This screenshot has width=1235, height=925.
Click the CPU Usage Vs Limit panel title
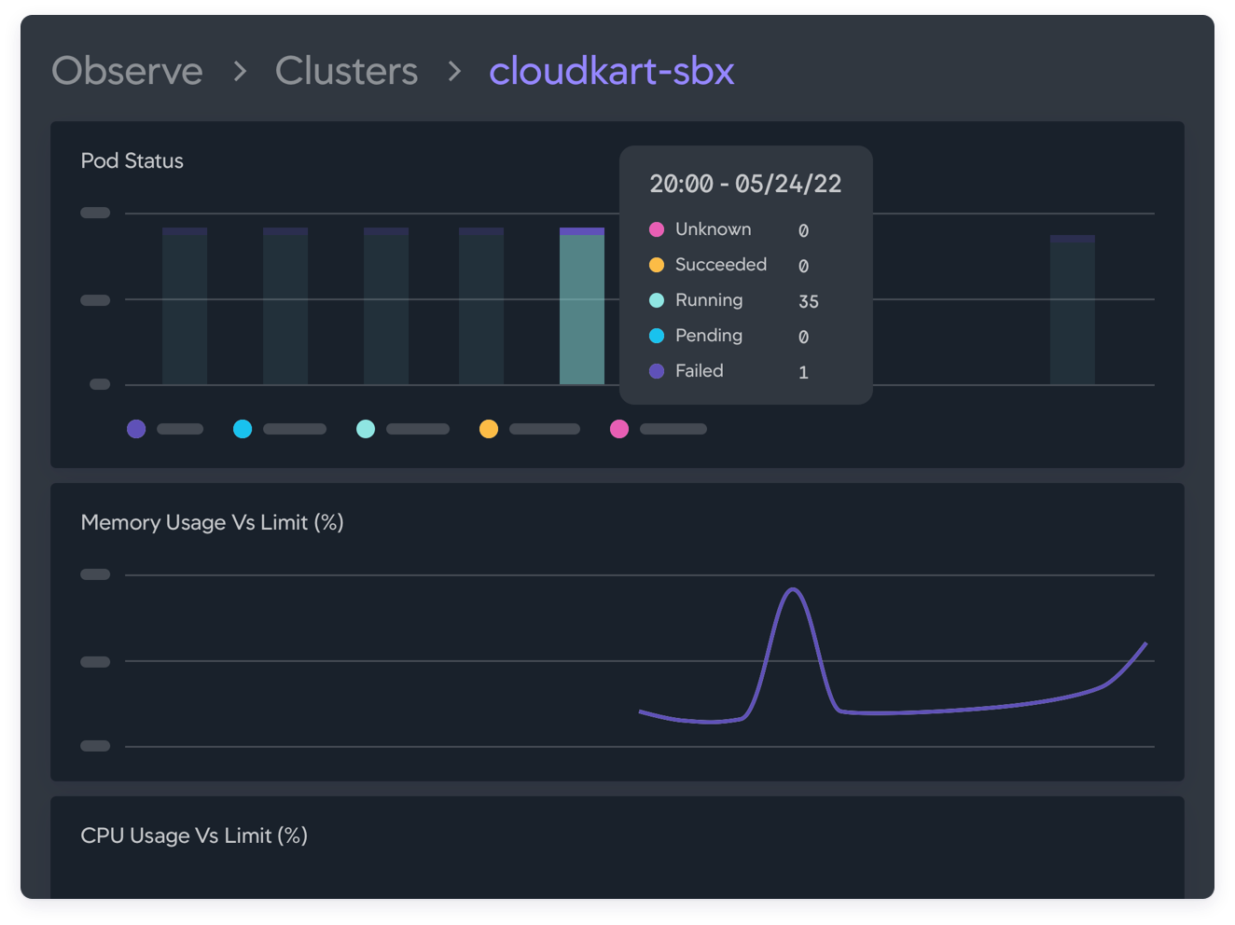[x=194, y=835]
